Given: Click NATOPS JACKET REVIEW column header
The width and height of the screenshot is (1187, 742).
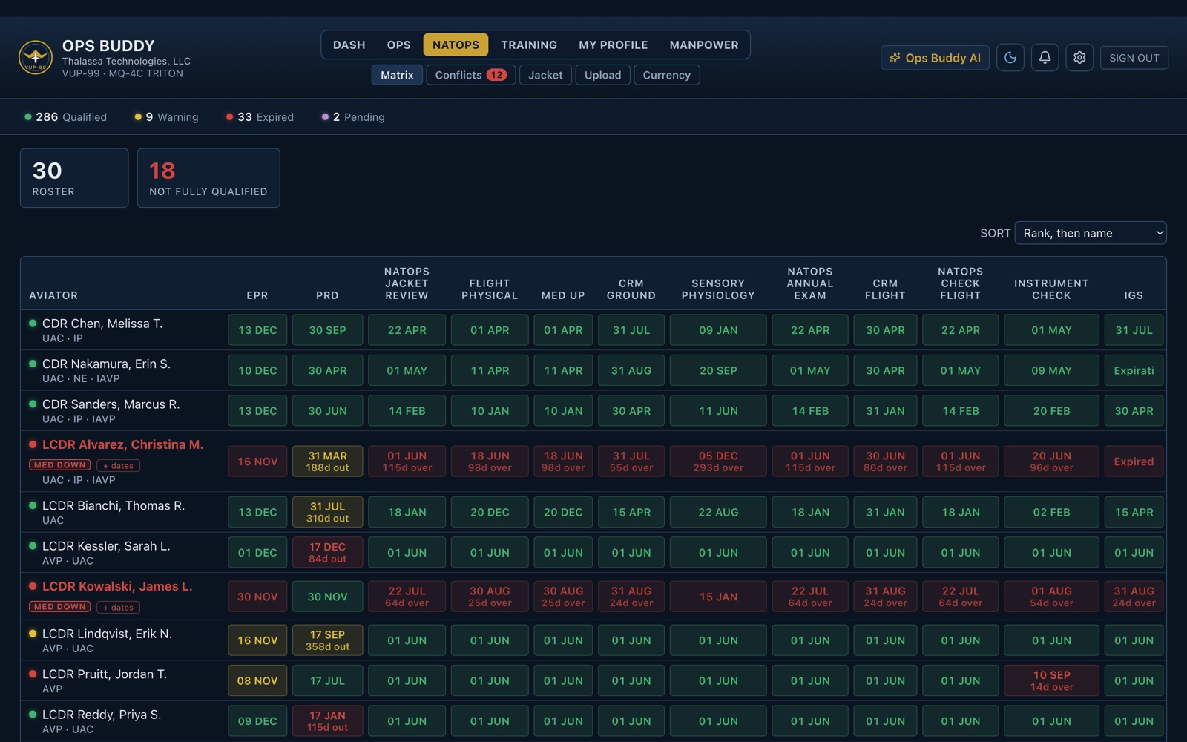Looking at the screenshot, I should pyautogui.click(x=407, y=283).
